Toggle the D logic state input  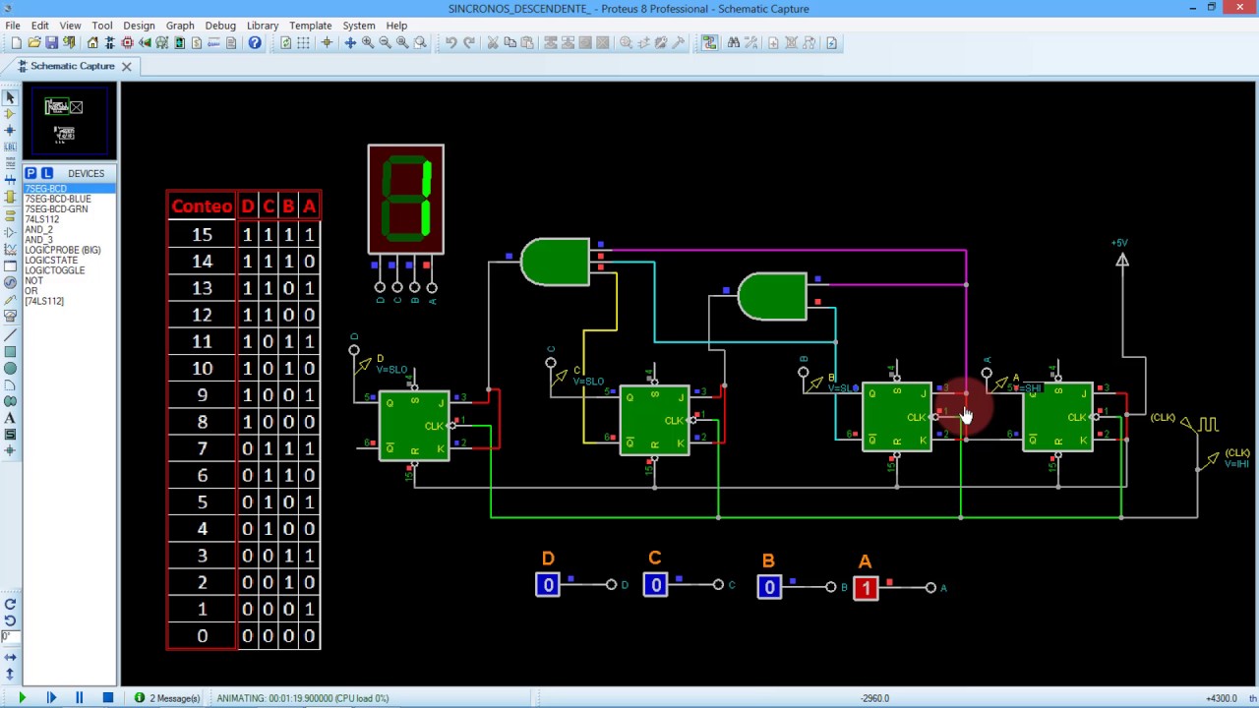548,585
